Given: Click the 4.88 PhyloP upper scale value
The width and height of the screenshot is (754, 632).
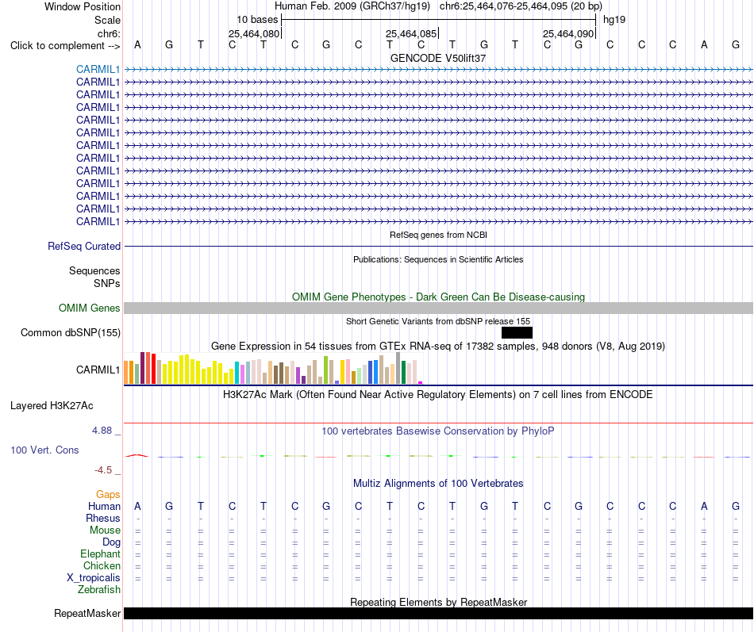Looking at the screenshot, I should pyautogui.click(x=102, y=430).
